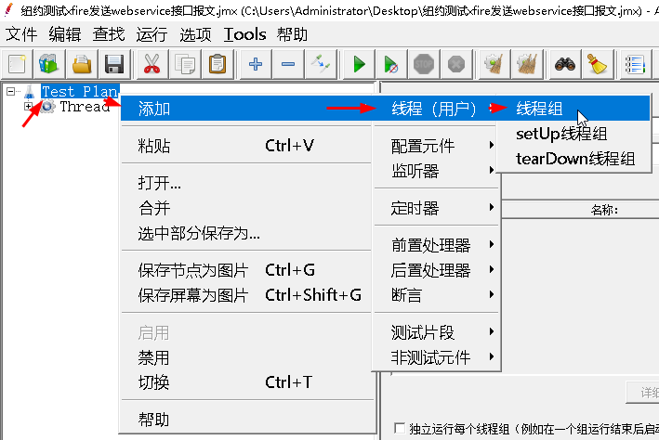
Task: Choose 合并 in the context menu
Action: [x=246, y=208]
